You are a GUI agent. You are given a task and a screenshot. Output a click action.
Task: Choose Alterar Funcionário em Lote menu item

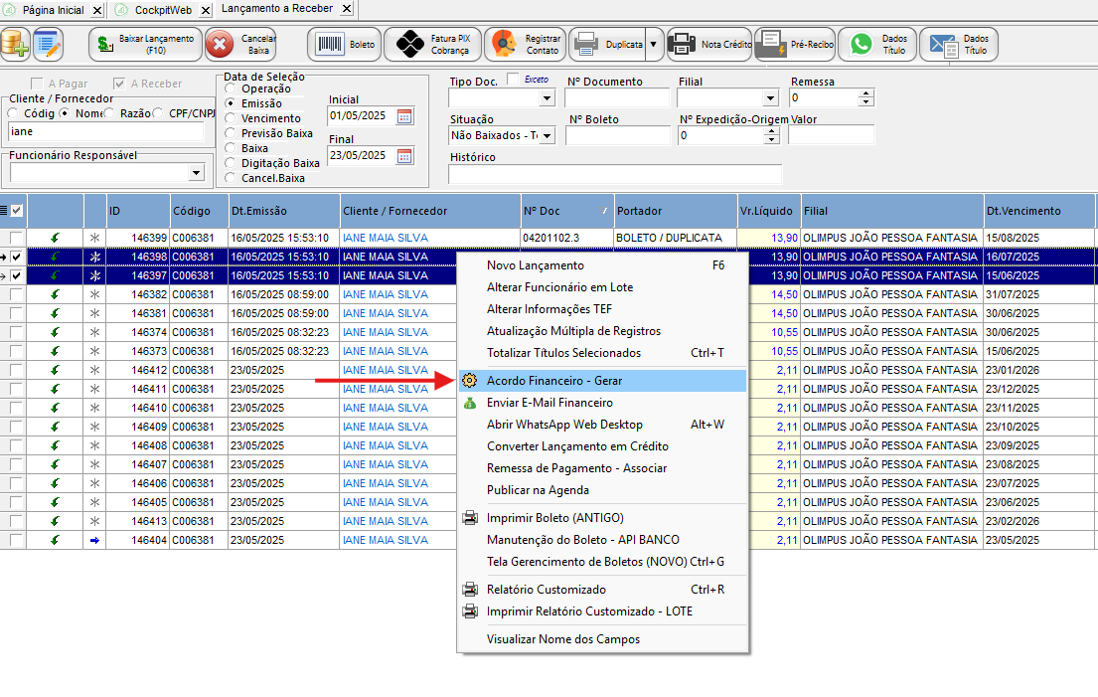click(603, 287)
